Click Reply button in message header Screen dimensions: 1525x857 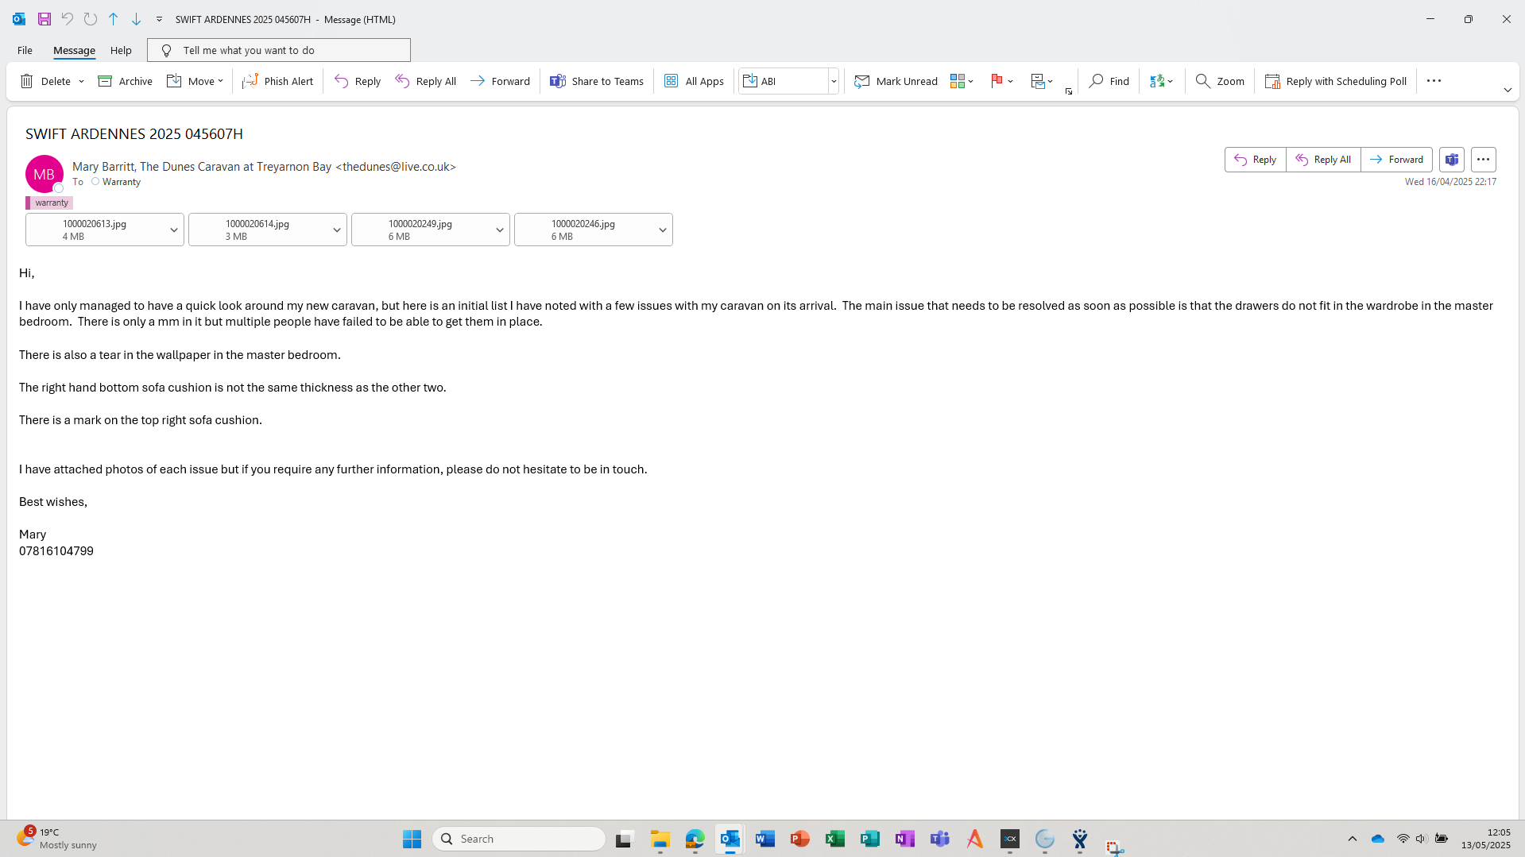[x=1256, y=160]
